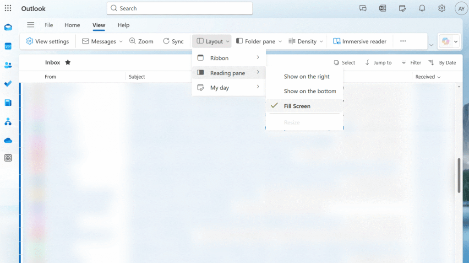
Task: Open the Messages dropdown
Action: (x=102, y=41)
